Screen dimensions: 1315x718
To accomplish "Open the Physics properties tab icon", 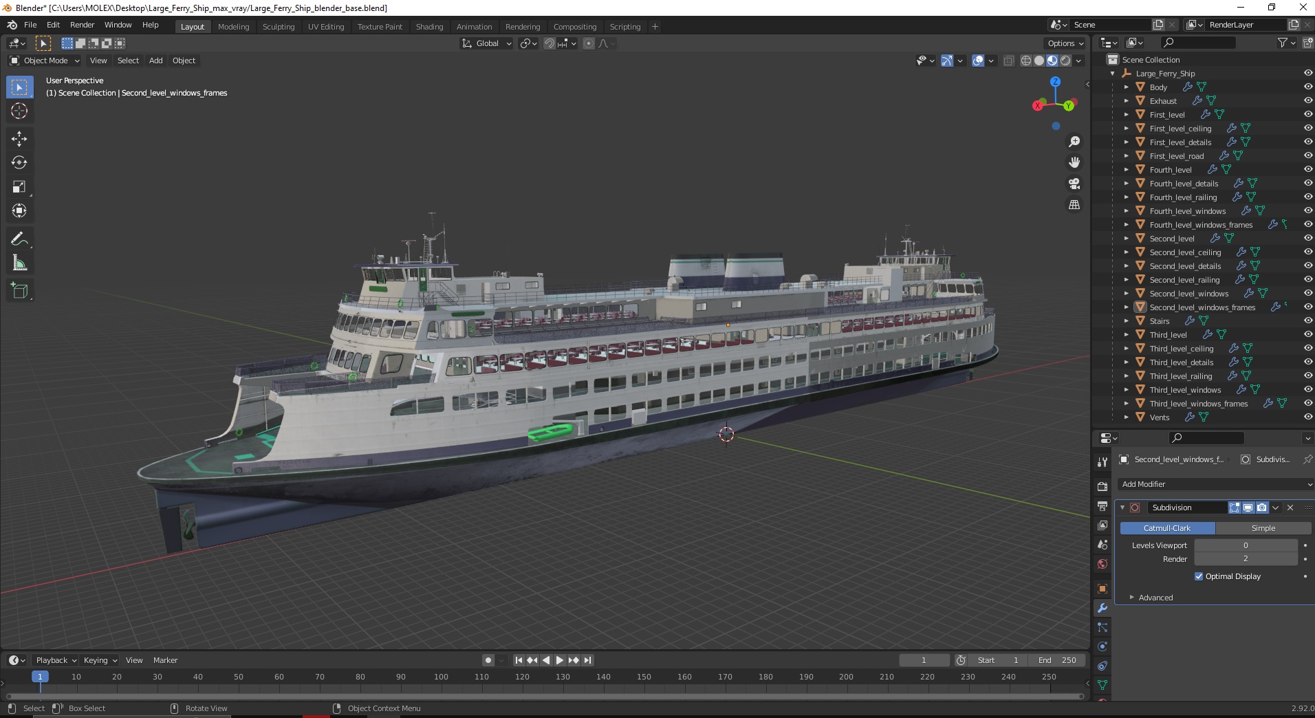I will click(1102, 646).
